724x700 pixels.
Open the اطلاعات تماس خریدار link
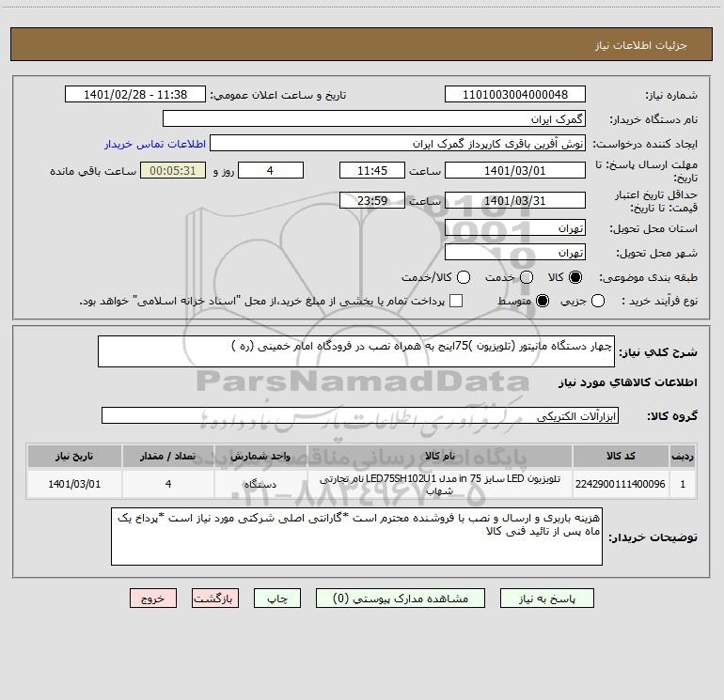tap(155, 144)
